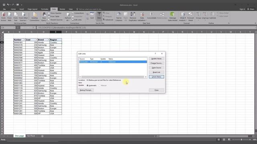Click the links list horizontal scrollbar

(113, 77)
